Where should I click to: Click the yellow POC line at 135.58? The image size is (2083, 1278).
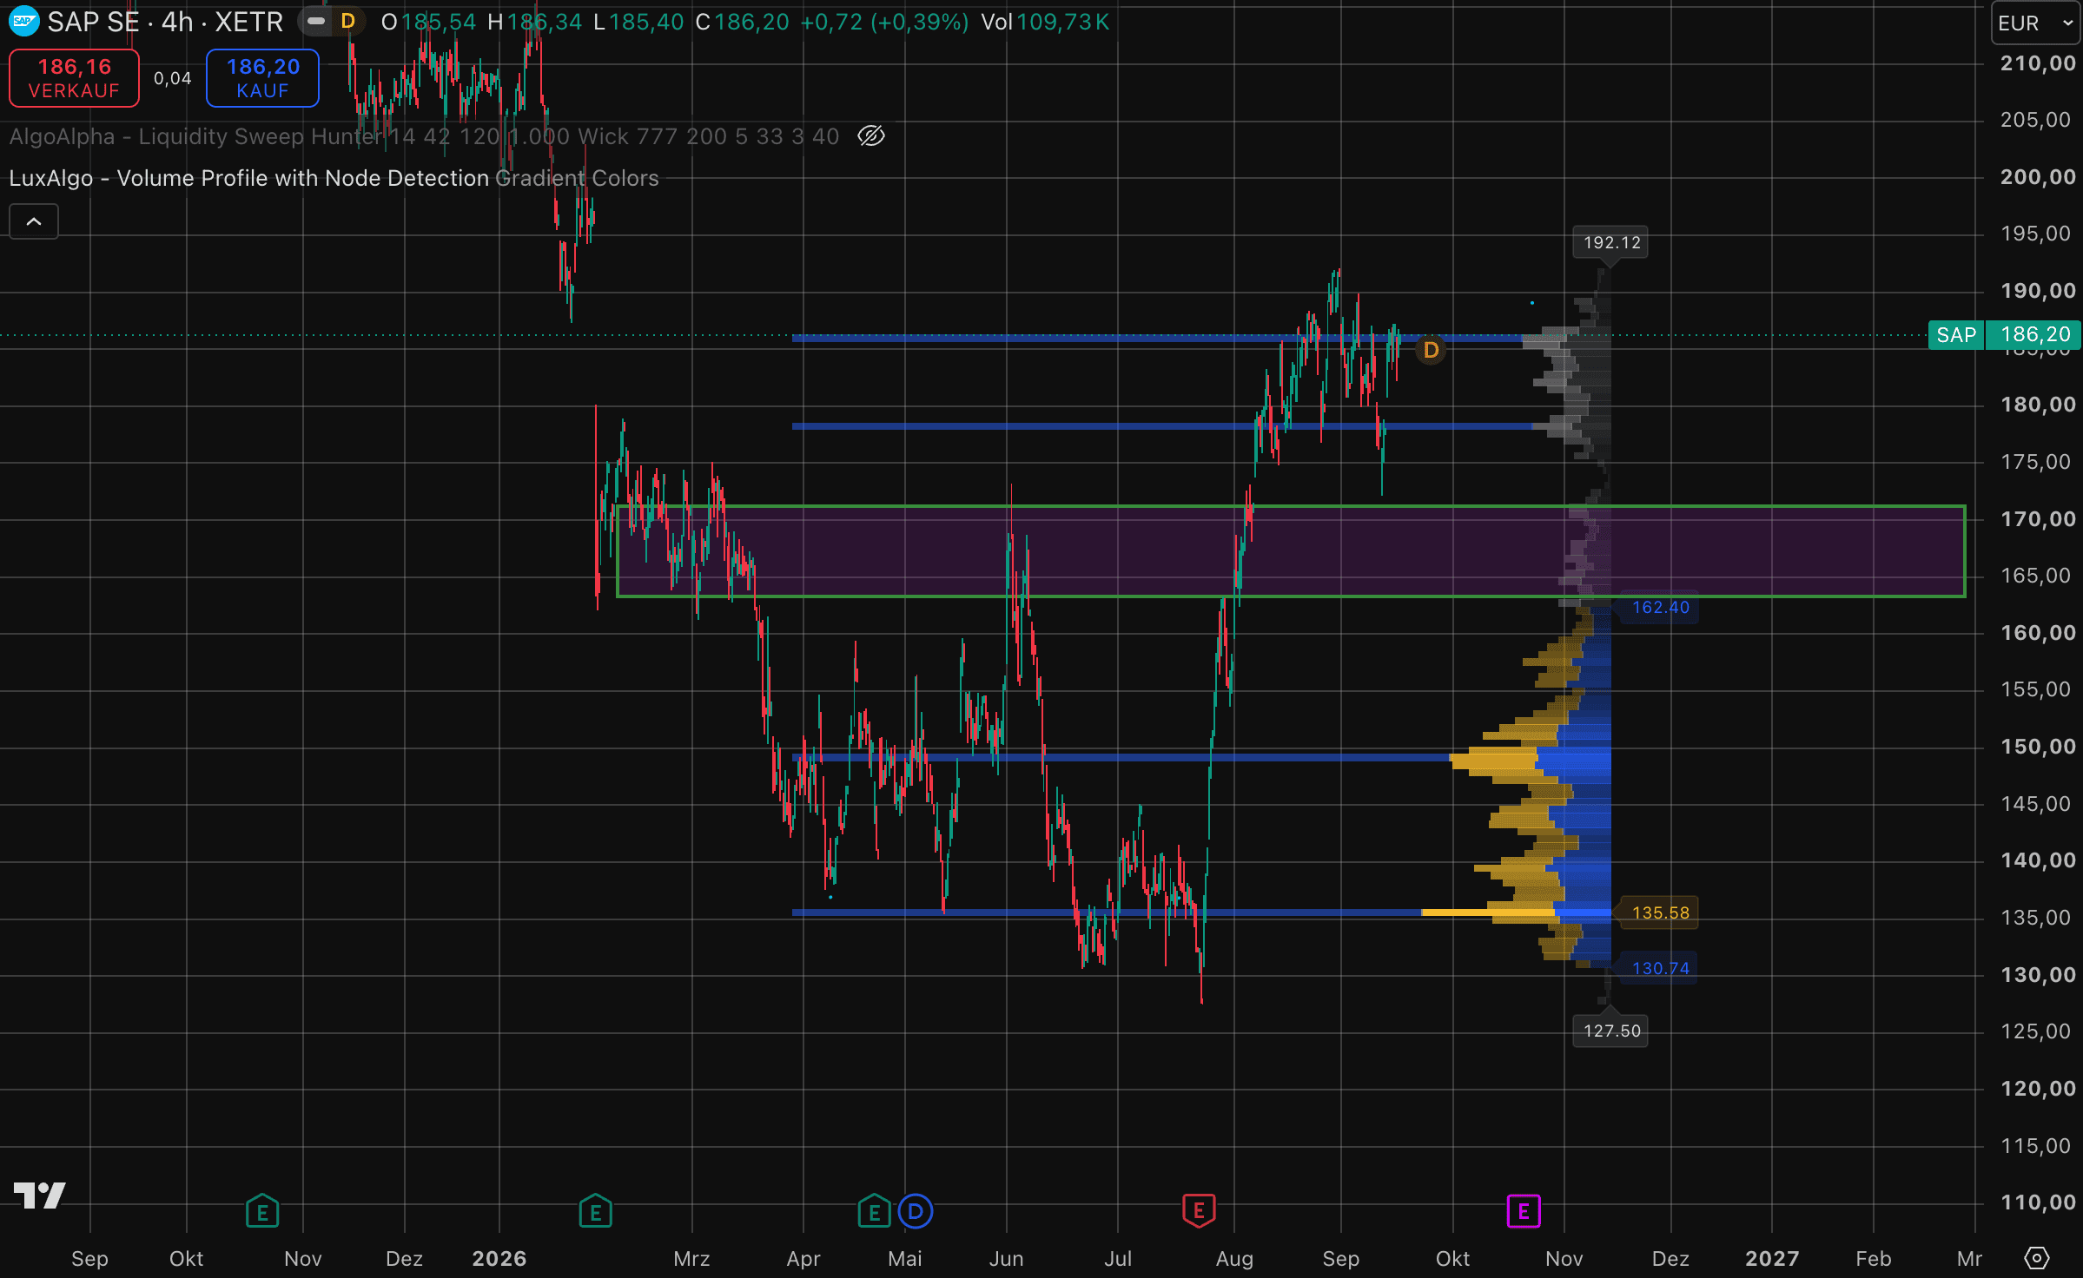(1487, 912)
